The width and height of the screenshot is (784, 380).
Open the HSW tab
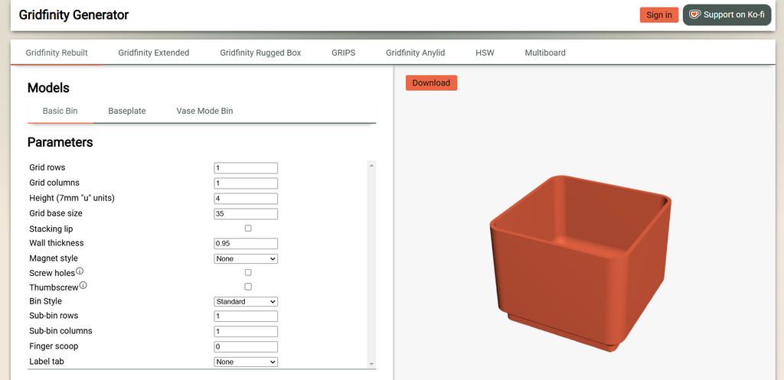coord(485,53)
